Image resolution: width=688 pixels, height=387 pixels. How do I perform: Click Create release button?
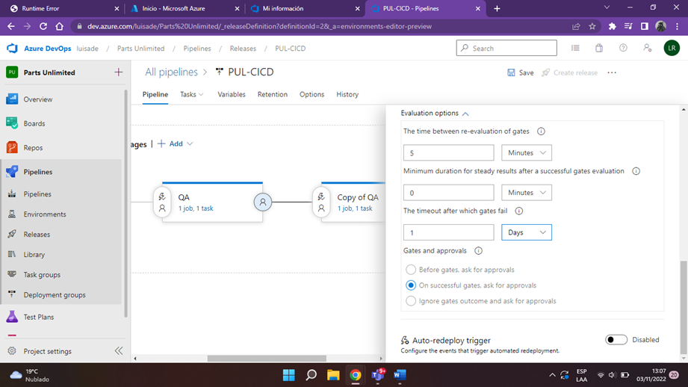(x=569, y=72)
